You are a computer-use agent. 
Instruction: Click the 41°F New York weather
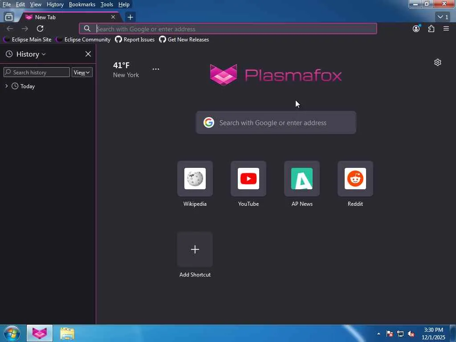[x=126, y=70]
